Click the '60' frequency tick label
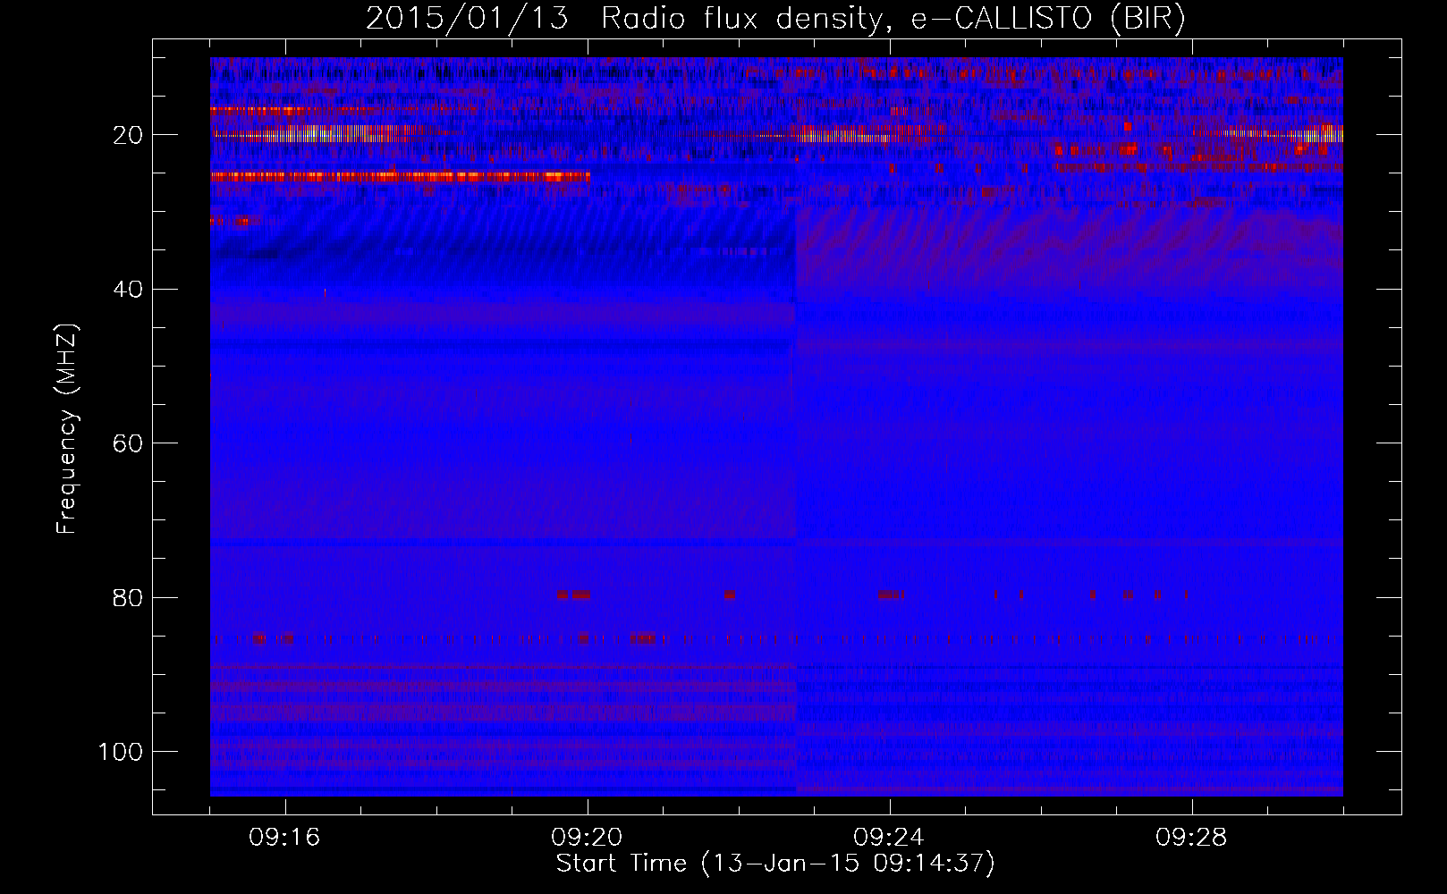The image size is (1447, 894). (128, 444)
